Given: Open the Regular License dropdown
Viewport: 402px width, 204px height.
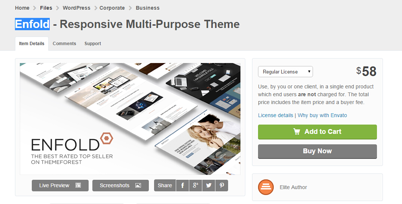Looking at the screenshot, I should point(285,72).
